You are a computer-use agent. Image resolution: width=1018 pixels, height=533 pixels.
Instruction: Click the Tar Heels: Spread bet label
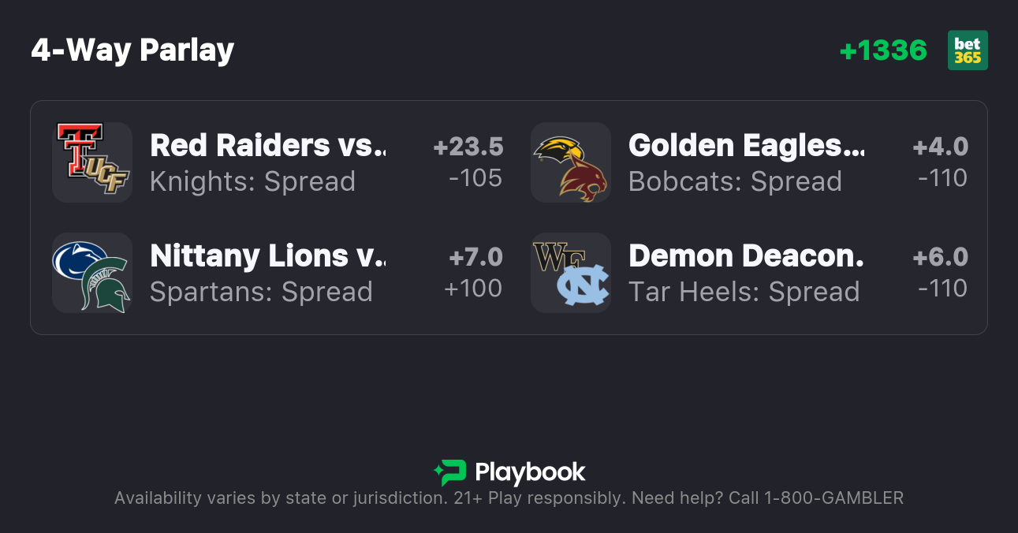pyautogui.click(x=744, y=292)
